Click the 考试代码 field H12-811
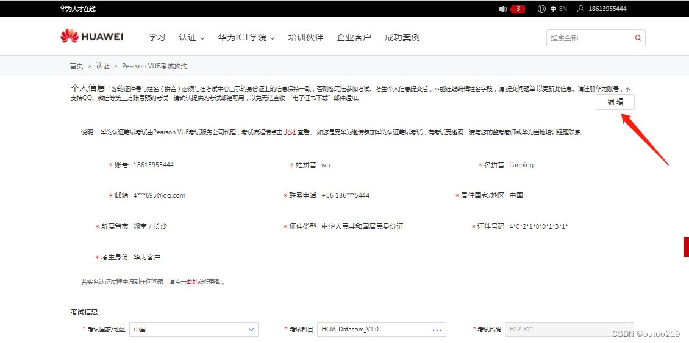Screen dimensions: 689x343 (x=569, y=330)
